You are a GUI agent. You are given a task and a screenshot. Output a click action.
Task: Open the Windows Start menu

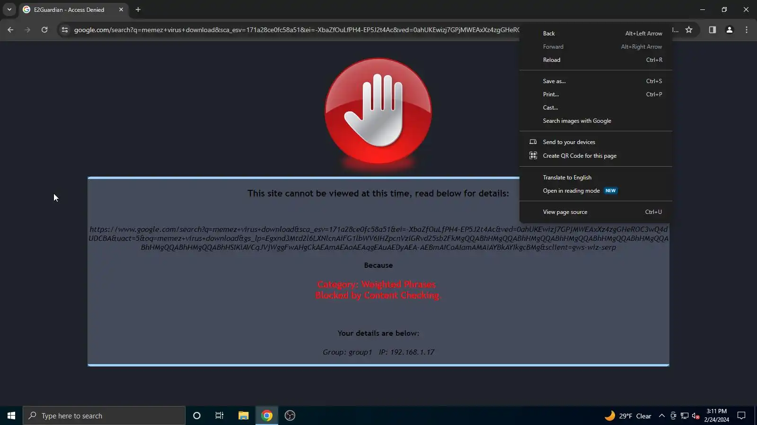tap(11, 416)
